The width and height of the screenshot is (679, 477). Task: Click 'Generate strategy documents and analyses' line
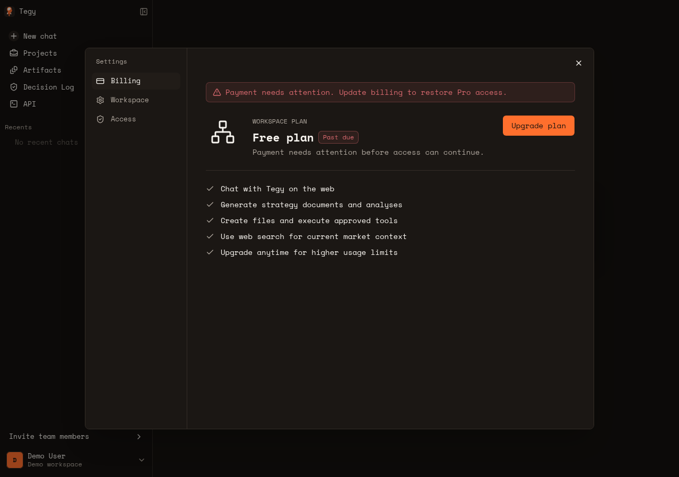311,205
